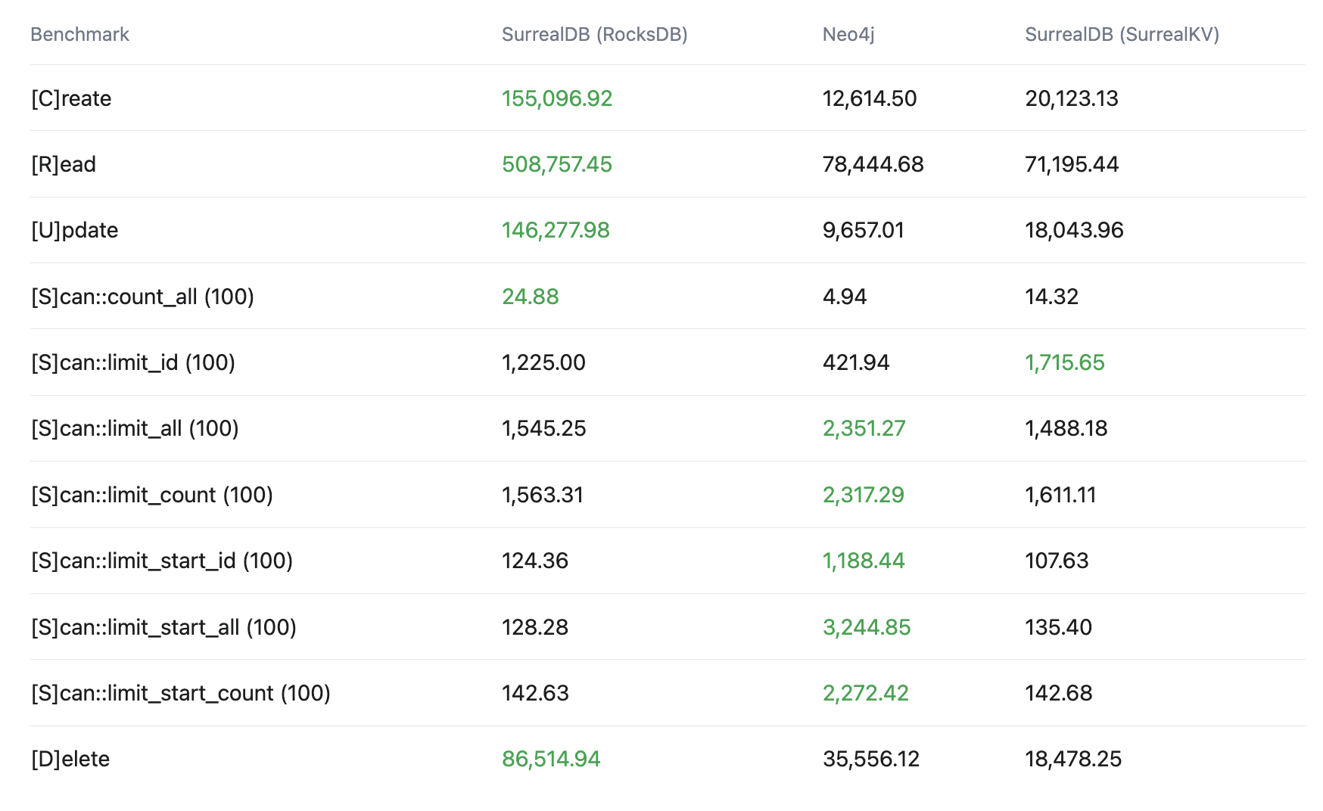This screenshot has height=811, width=1323.
Task: Select the [S]can::limit_start_id (100) label
Action: tap(162, 561)
